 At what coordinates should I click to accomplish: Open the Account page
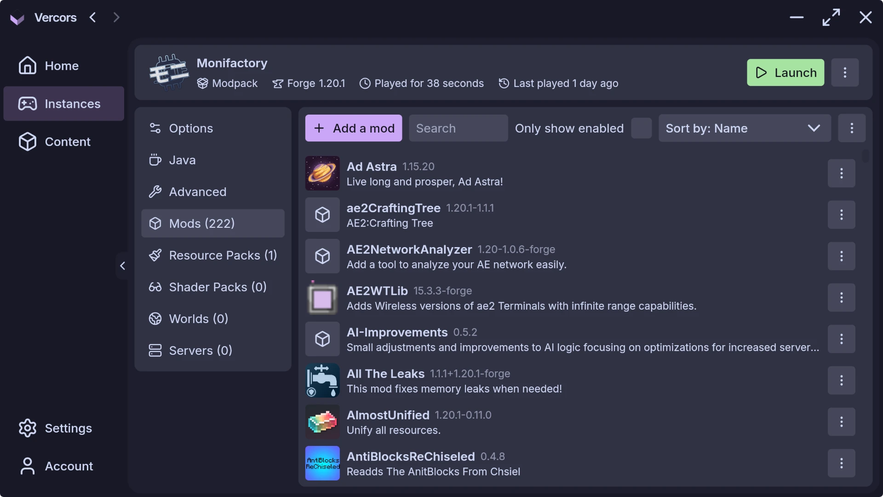[63, 466]
